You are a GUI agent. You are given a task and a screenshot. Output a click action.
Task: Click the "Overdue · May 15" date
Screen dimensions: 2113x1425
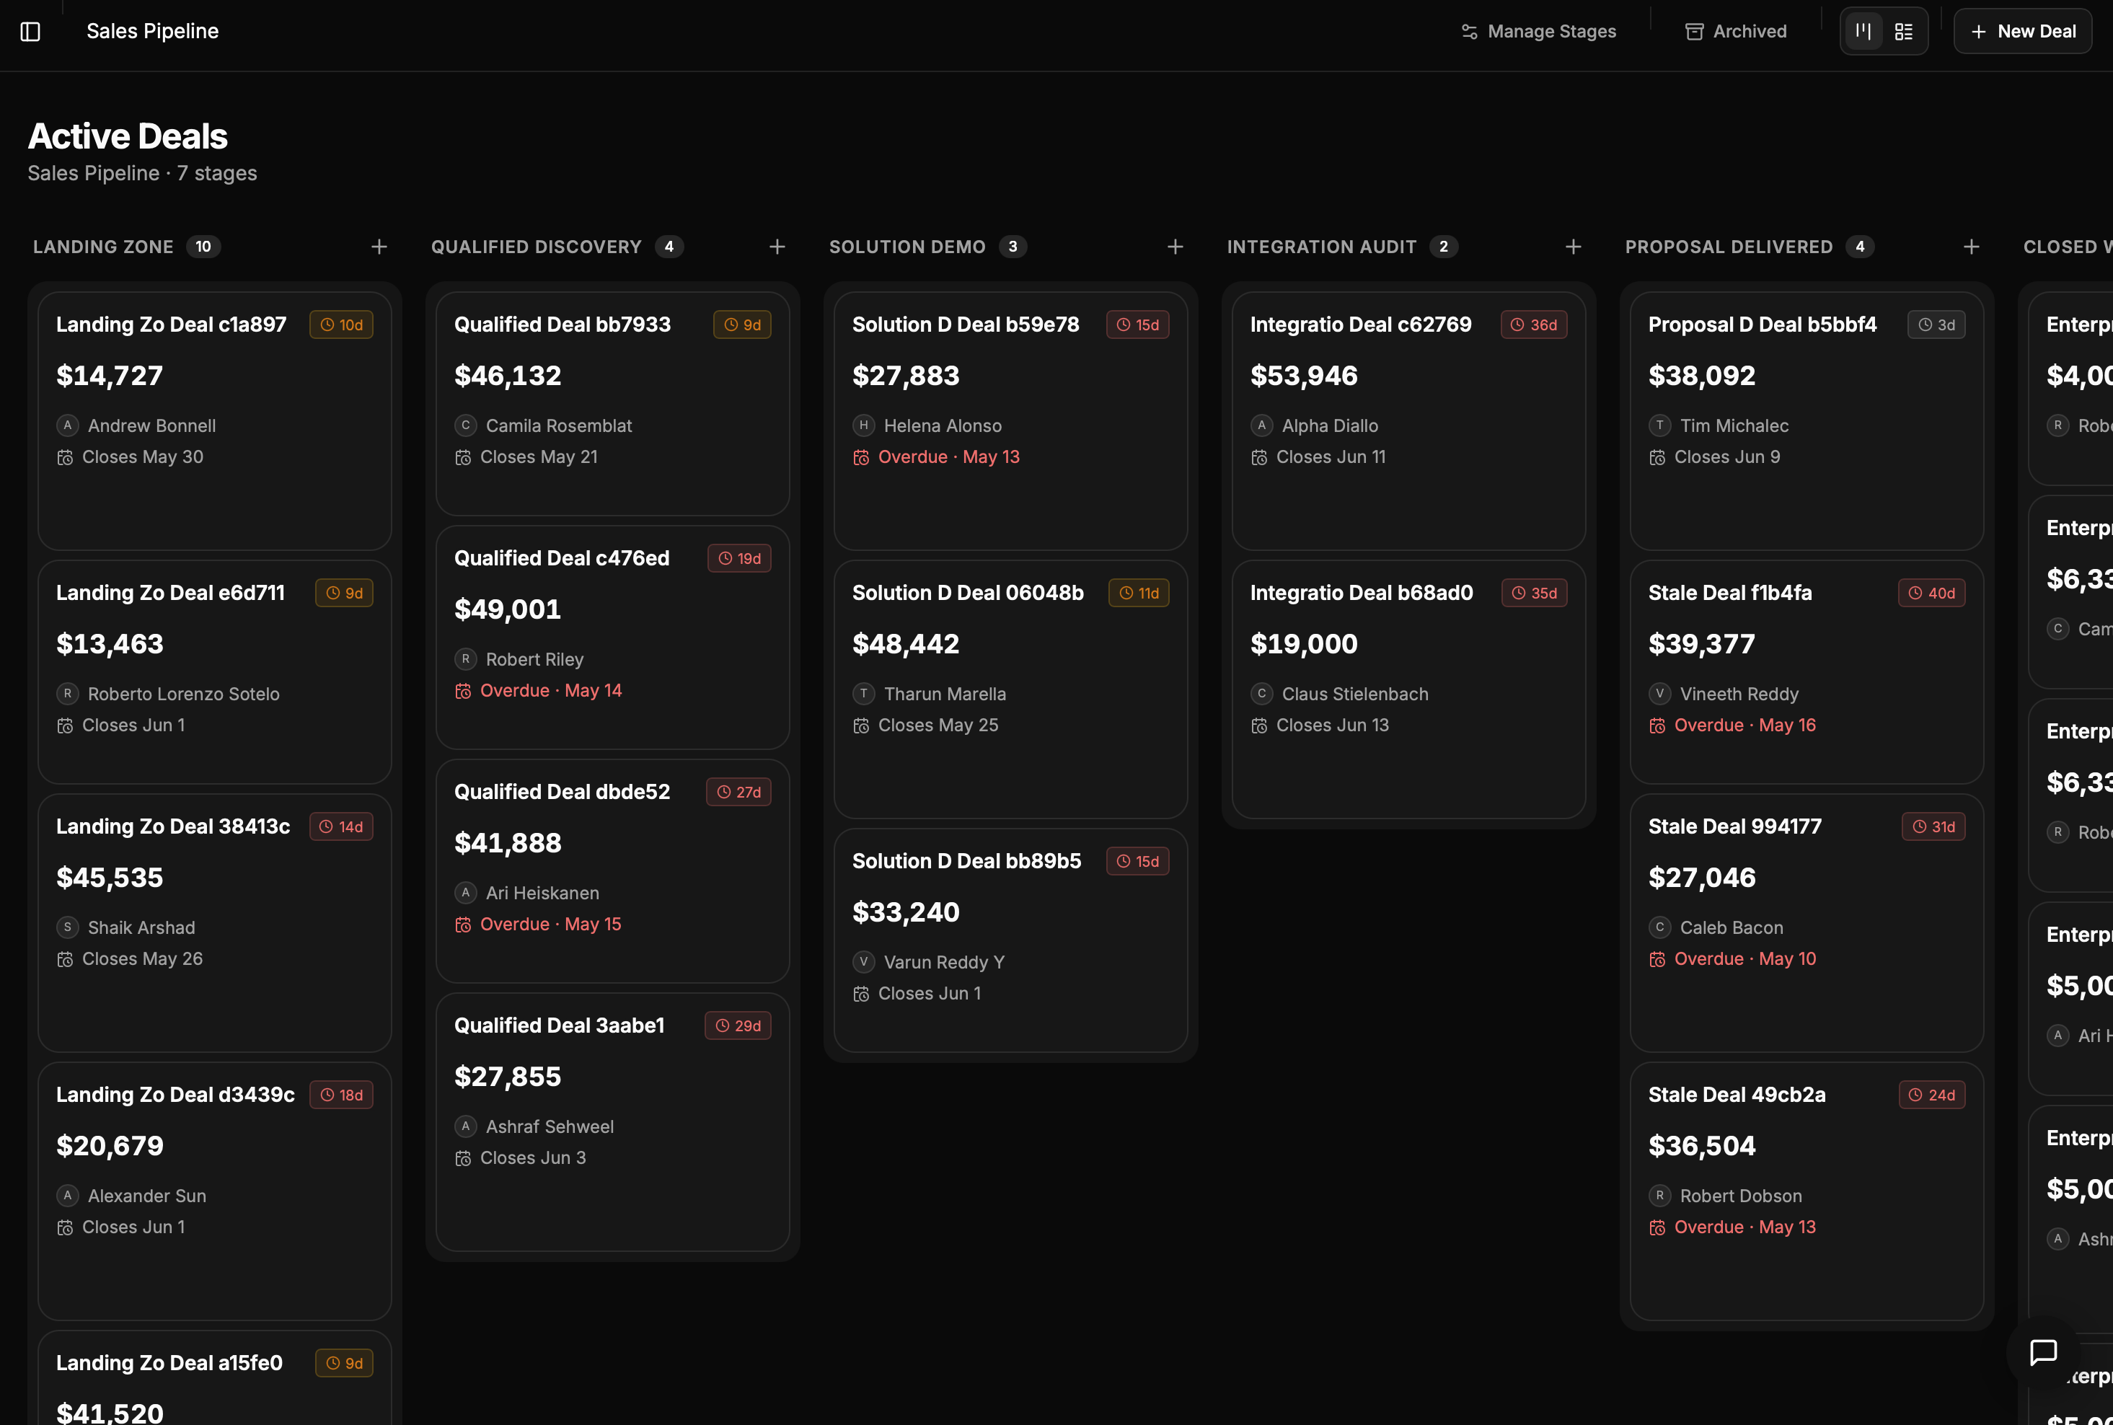(x=551, y=925)
